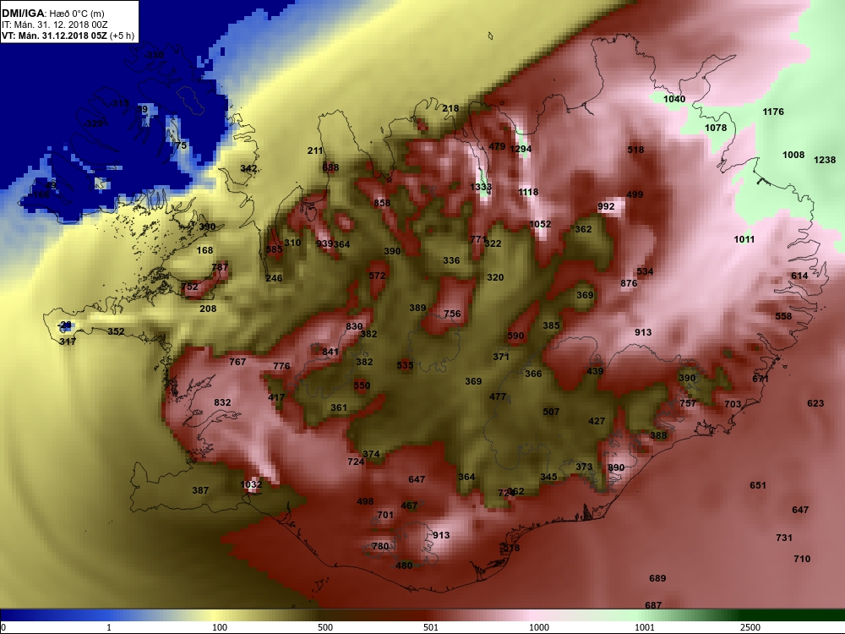Click the map value "590"
The height and width of the screenshot is (634, 845).
click(515, 336)
